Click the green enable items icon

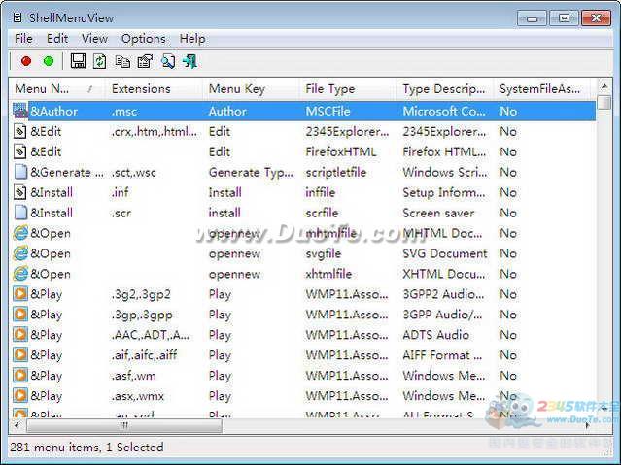[49, 61]
